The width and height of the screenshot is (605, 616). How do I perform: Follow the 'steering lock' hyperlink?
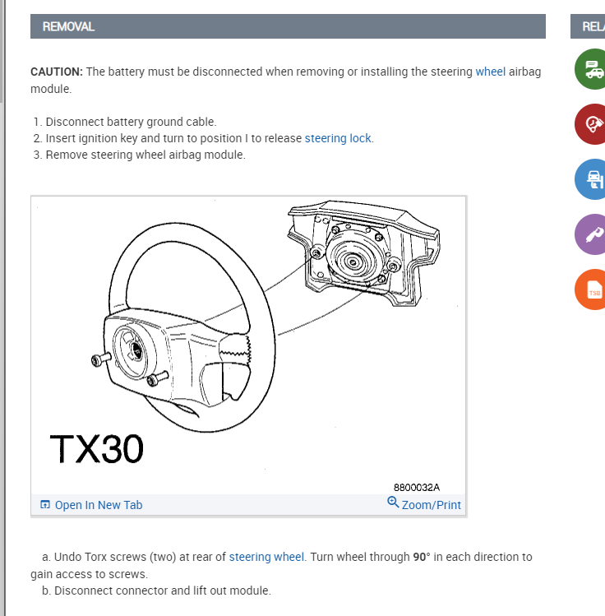(338, 138)
